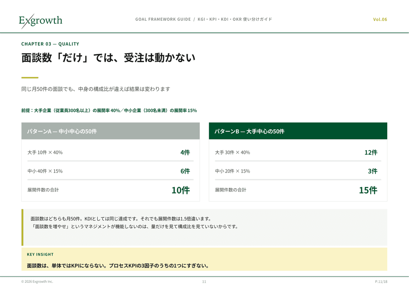Click the 6件 value in Pattern A
409x289 pixels.
tap(185, 171)
